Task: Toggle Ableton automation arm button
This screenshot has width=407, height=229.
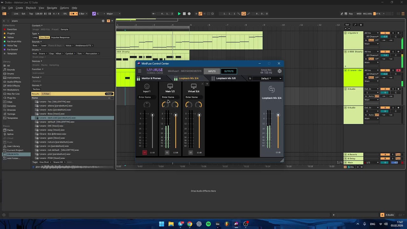Action: pos(200,14)
